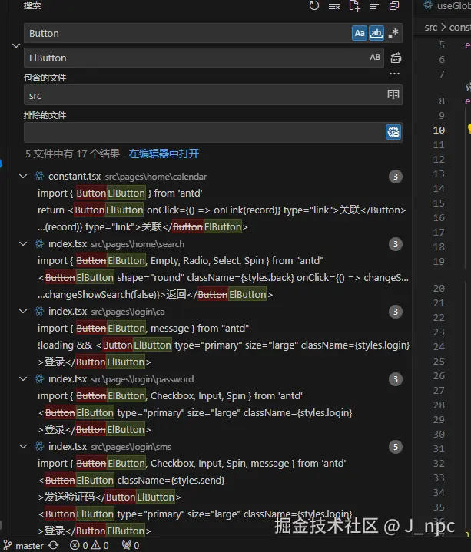Toggle Match Case option
Screen dimensions: 471x552
click(x=360, y=33)
